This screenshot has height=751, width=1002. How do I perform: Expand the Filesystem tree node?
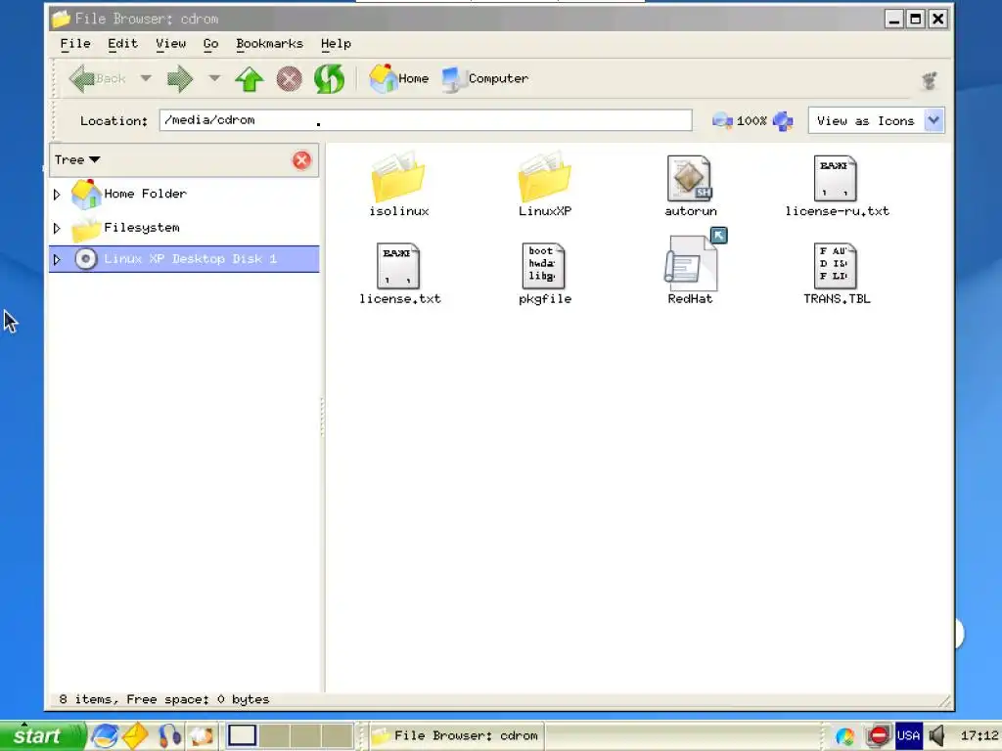click(57, 228)
